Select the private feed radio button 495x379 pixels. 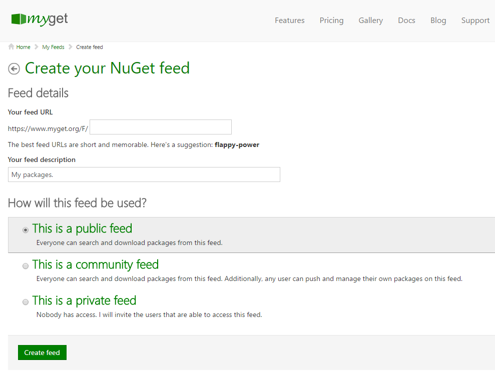point(26,302)
